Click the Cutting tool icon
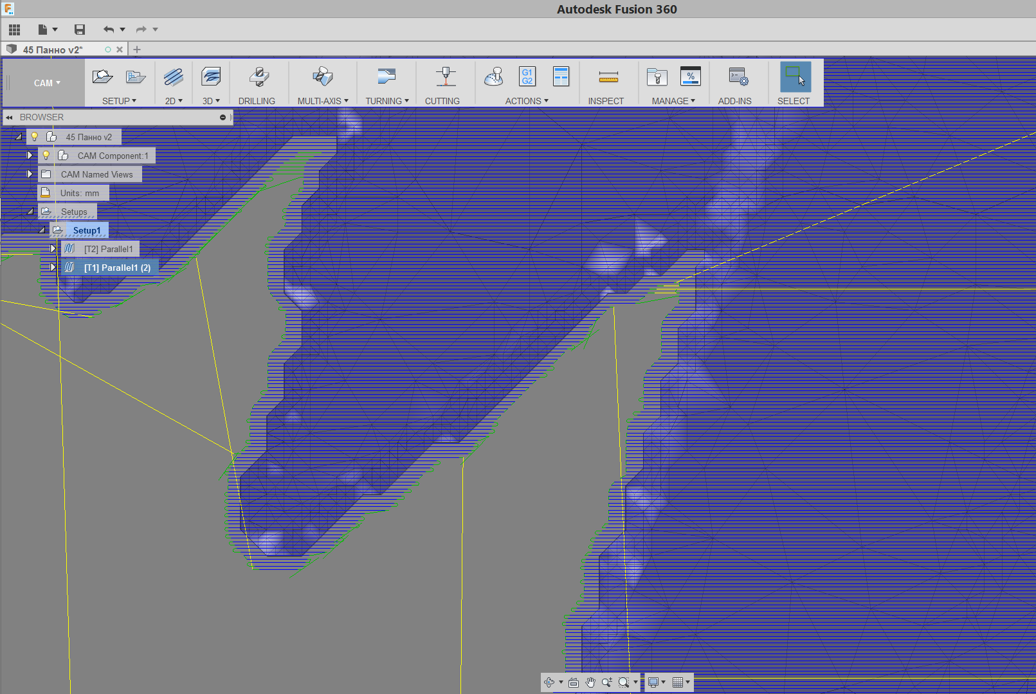The height and width of the screenshot is (694, 1036). point(446,77)
